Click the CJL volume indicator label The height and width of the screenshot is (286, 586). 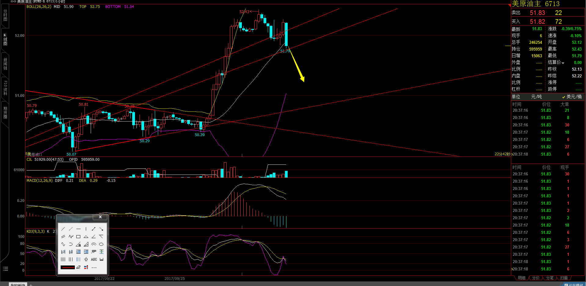(x=29, y=160)
